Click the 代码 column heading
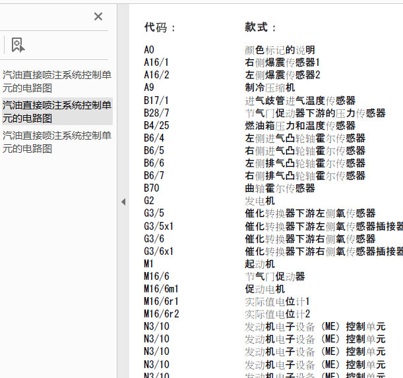 pyautogui.click(x=160, y=27)
